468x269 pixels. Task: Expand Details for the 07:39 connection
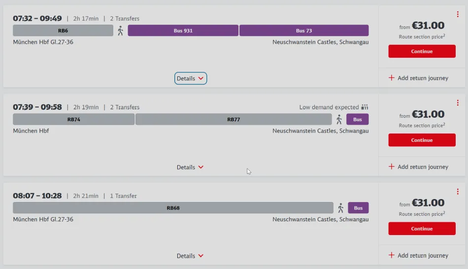point(190,167)
